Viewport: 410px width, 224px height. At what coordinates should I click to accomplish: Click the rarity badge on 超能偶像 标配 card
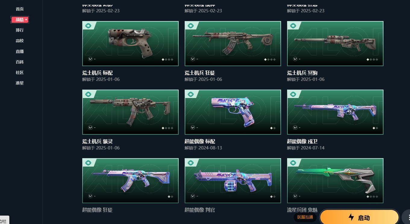(x=191, y=94)
